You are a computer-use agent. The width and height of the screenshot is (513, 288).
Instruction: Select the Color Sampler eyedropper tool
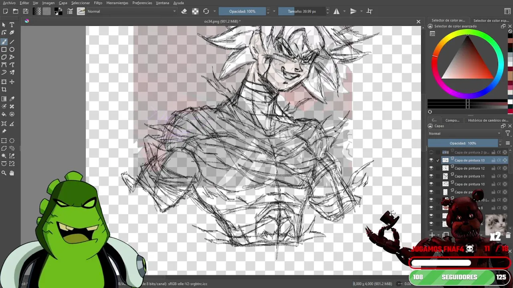point(12,99)
